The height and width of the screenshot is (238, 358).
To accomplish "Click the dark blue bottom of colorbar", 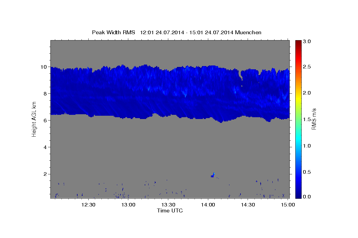I will (298, 196).
